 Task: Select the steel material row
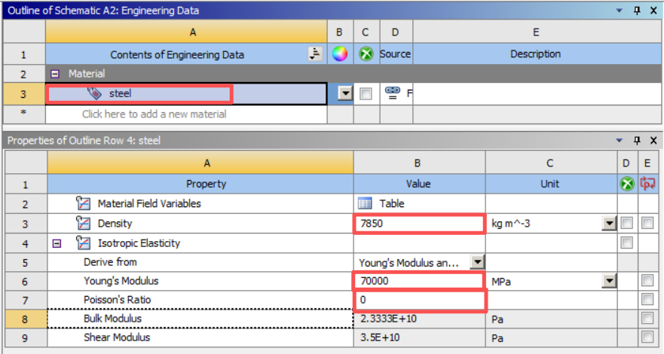pos(186,93)
